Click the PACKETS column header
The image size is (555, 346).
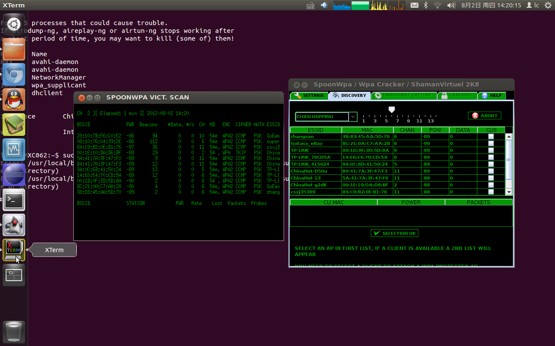(479, 202)
